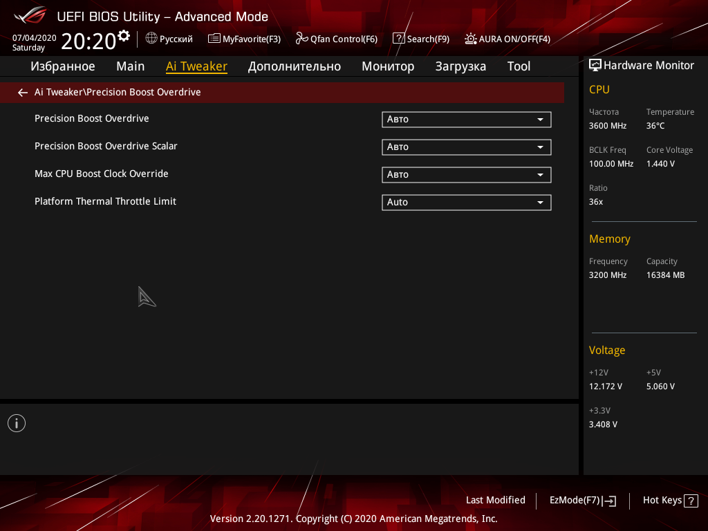This screenshot has width=708, height=531.
Task: Open Qfan Control(F6)
Action: coord(337,39)
